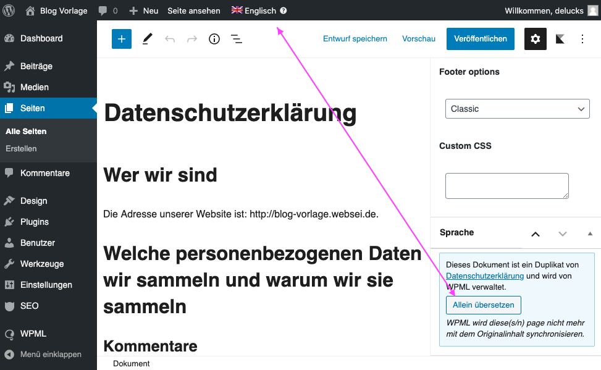Screen dimensions: 601x370
Task: Open the Footer options Classic dropdown
Action: click(517, 109)
